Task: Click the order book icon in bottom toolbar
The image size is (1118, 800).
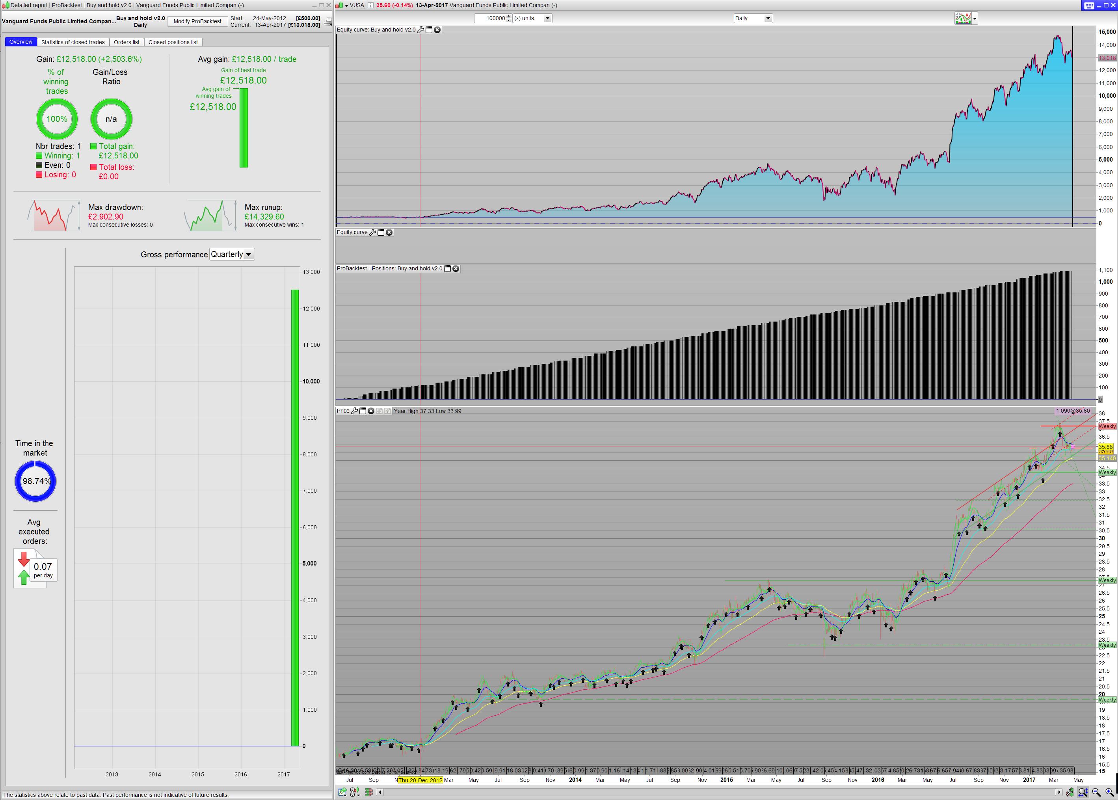Action: point(368,792)
